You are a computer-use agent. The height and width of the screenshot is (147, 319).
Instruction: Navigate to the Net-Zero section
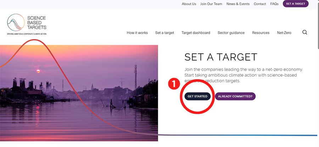tap(284, 33)
